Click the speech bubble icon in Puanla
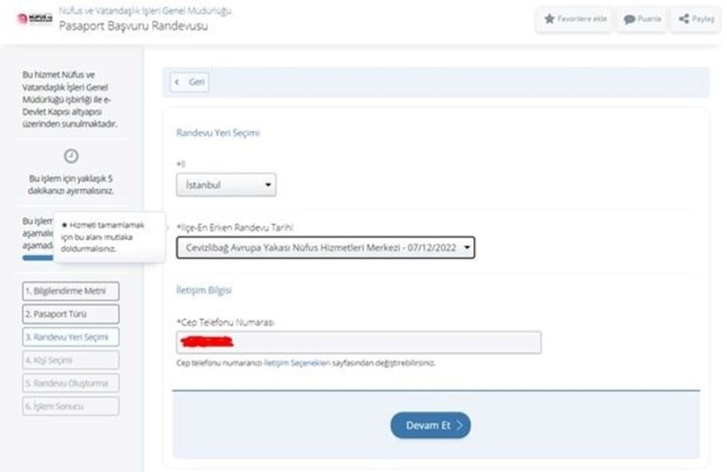Viewport: 727px width, 472px height. tap(628, 19)
